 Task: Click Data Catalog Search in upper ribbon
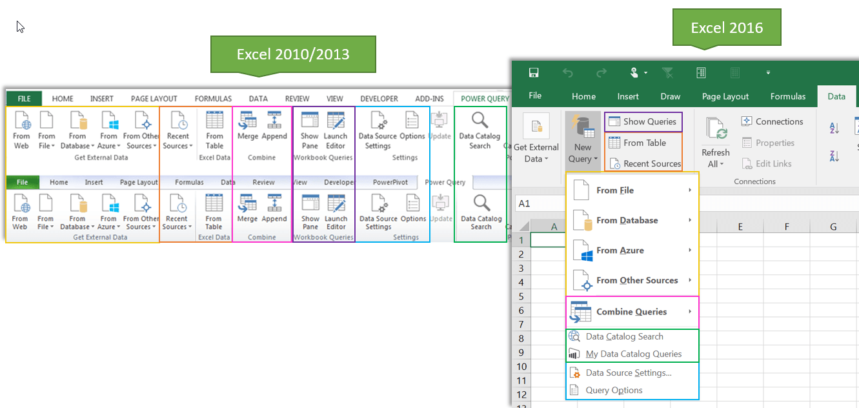(480, 130)
